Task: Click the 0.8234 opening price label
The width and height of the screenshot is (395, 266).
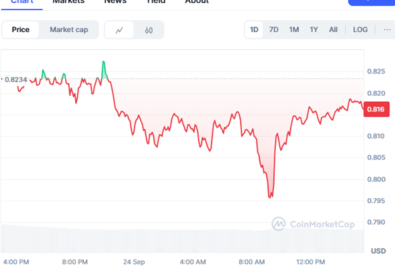Action: [x=15, y=80]
